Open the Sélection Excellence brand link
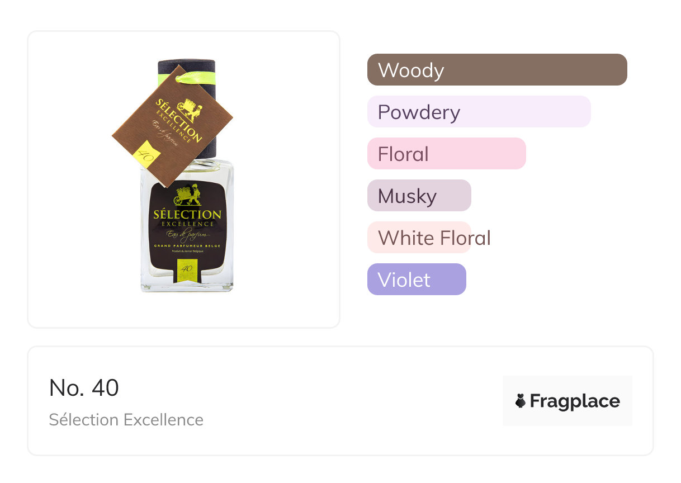Image resolution: width=681 pixels, height=483 pixels. (x=126, y=420)
